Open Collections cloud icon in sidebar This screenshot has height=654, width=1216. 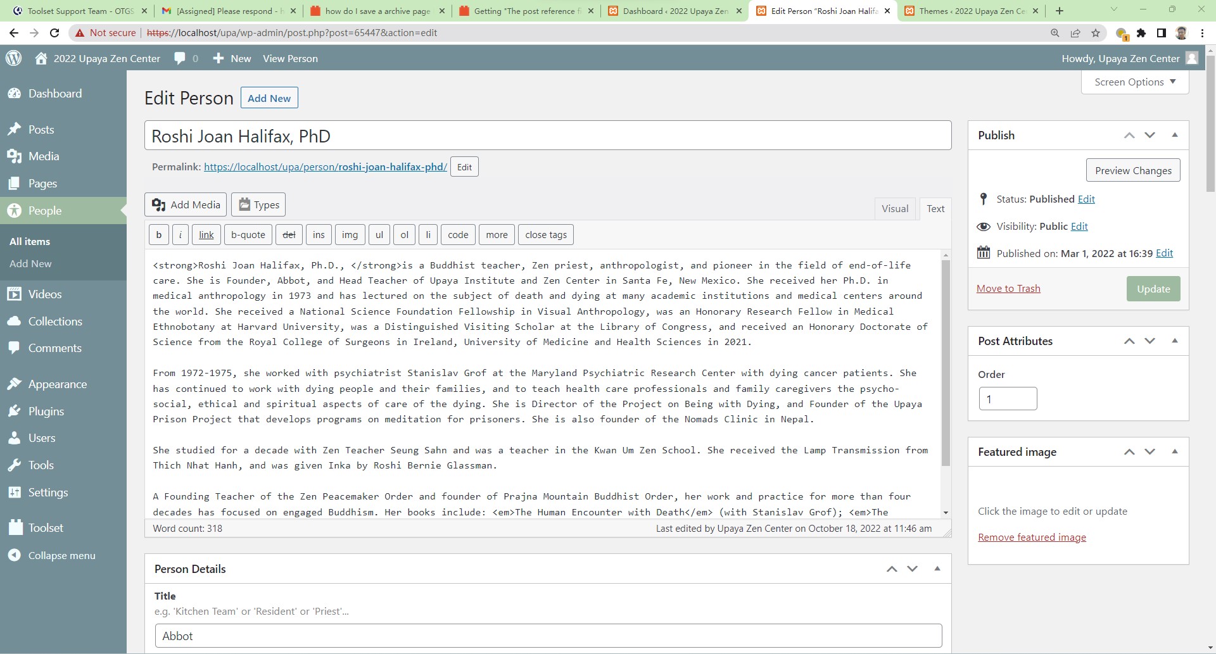coord(15,322)
